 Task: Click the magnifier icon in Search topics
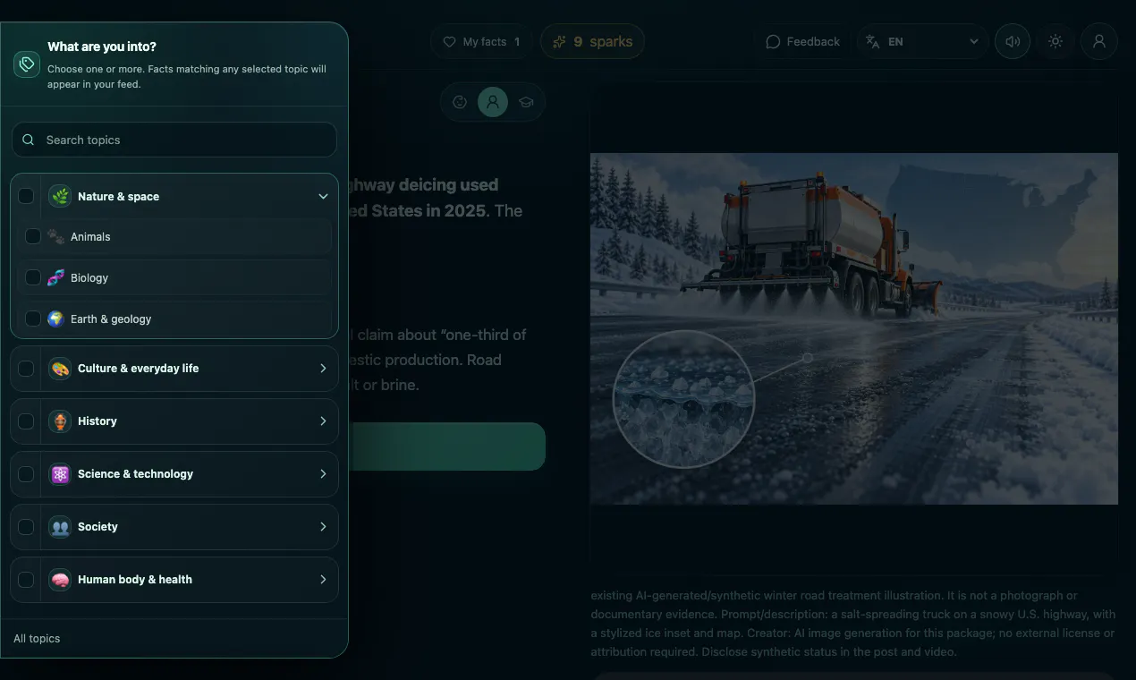pyautogui.click(x=29, y=140)
